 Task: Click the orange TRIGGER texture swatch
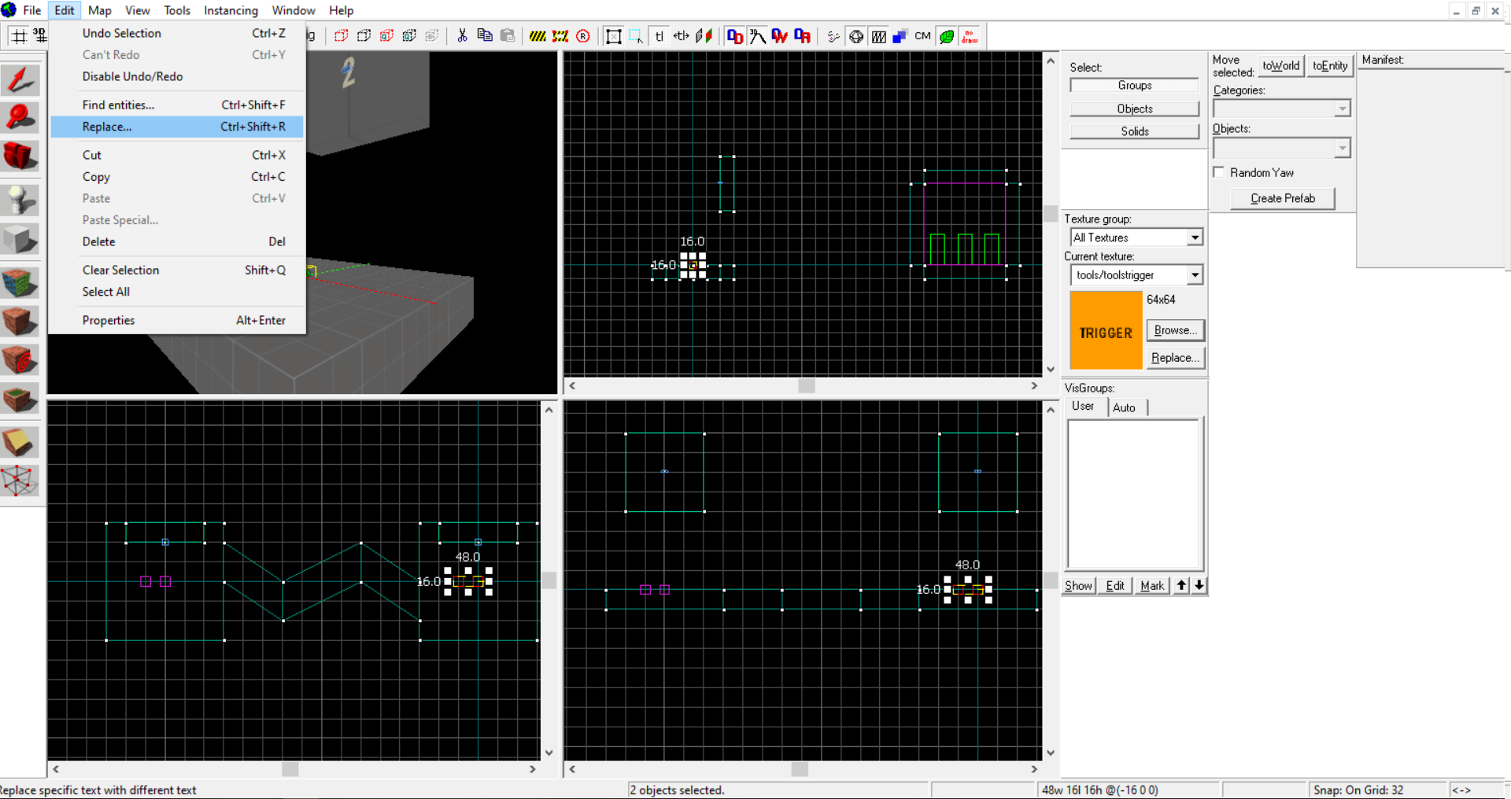pos(1106,330)
